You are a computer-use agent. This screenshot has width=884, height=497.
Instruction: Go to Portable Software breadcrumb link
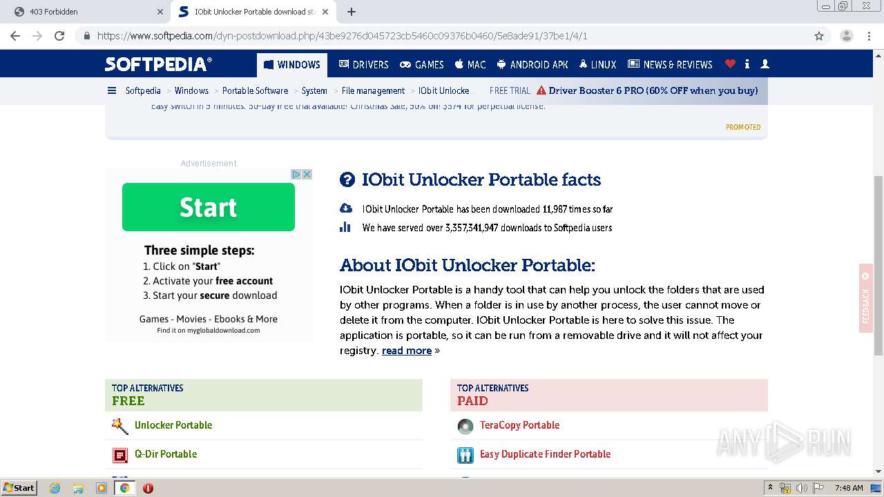[255, 90]
